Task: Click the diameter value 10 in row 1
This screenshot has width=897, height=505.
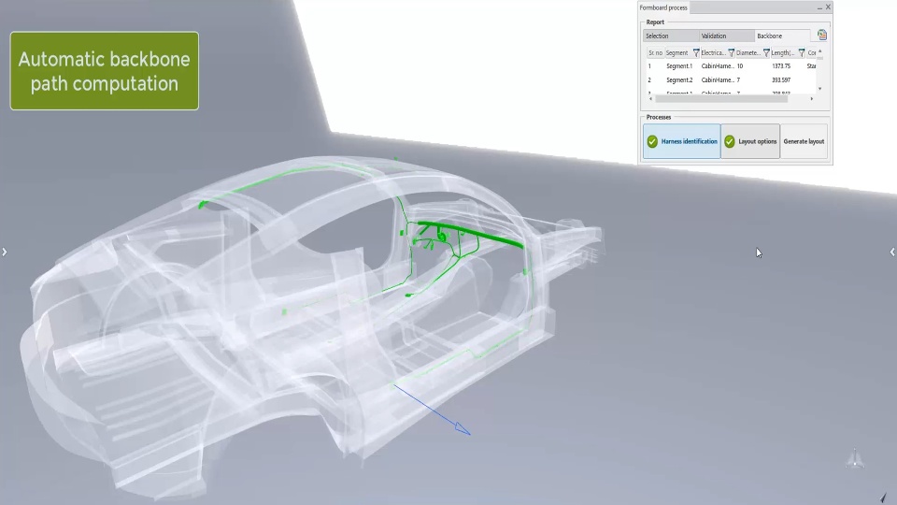Action: coord(740,66)
